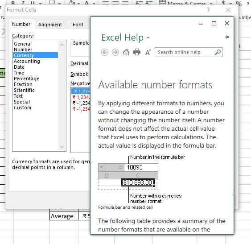Viewport: 251px width, 244px height.
Task: Maximize the Excel Help window
Action: click(x=214, y=23)
